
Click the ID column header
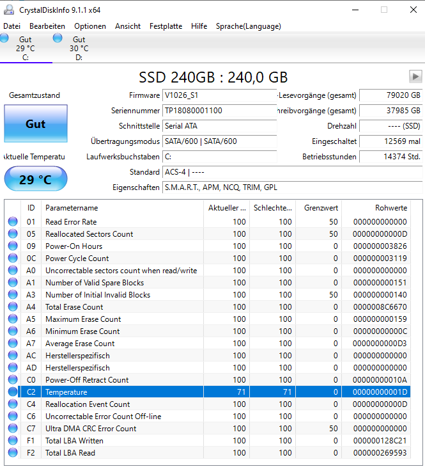(31, 208)
